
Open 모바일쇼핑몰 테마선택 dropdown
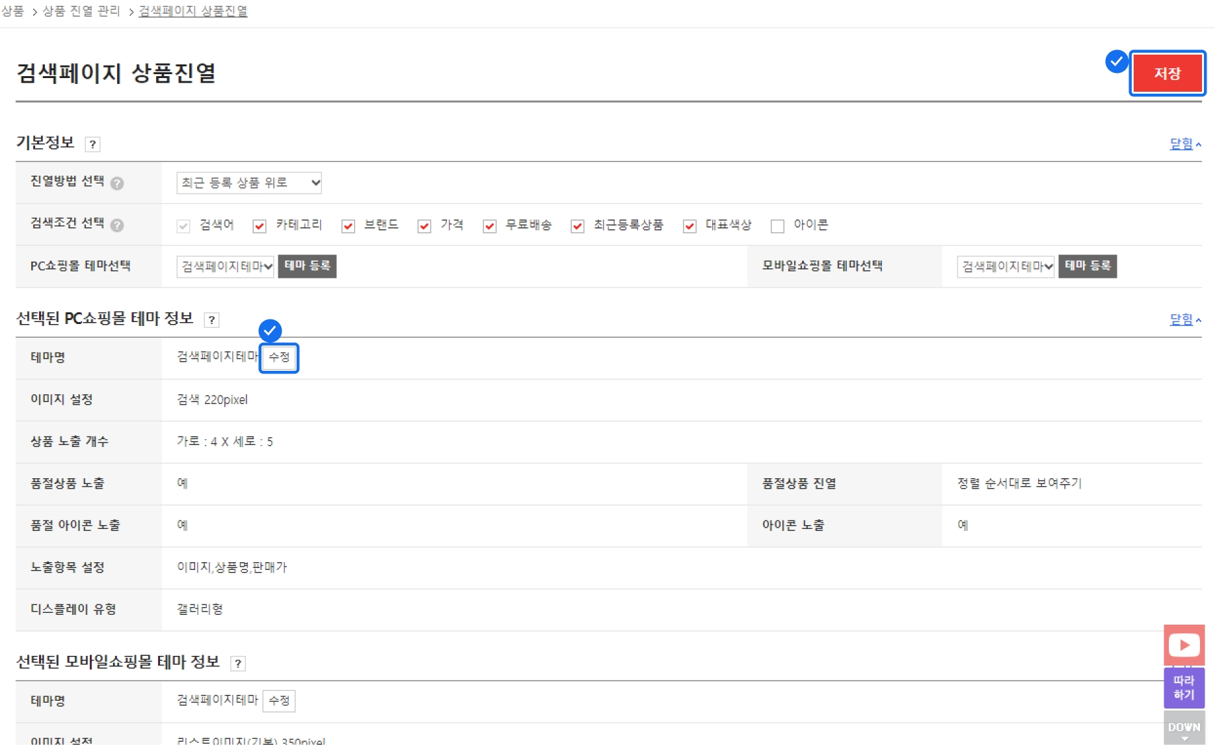pos(1005,266)
